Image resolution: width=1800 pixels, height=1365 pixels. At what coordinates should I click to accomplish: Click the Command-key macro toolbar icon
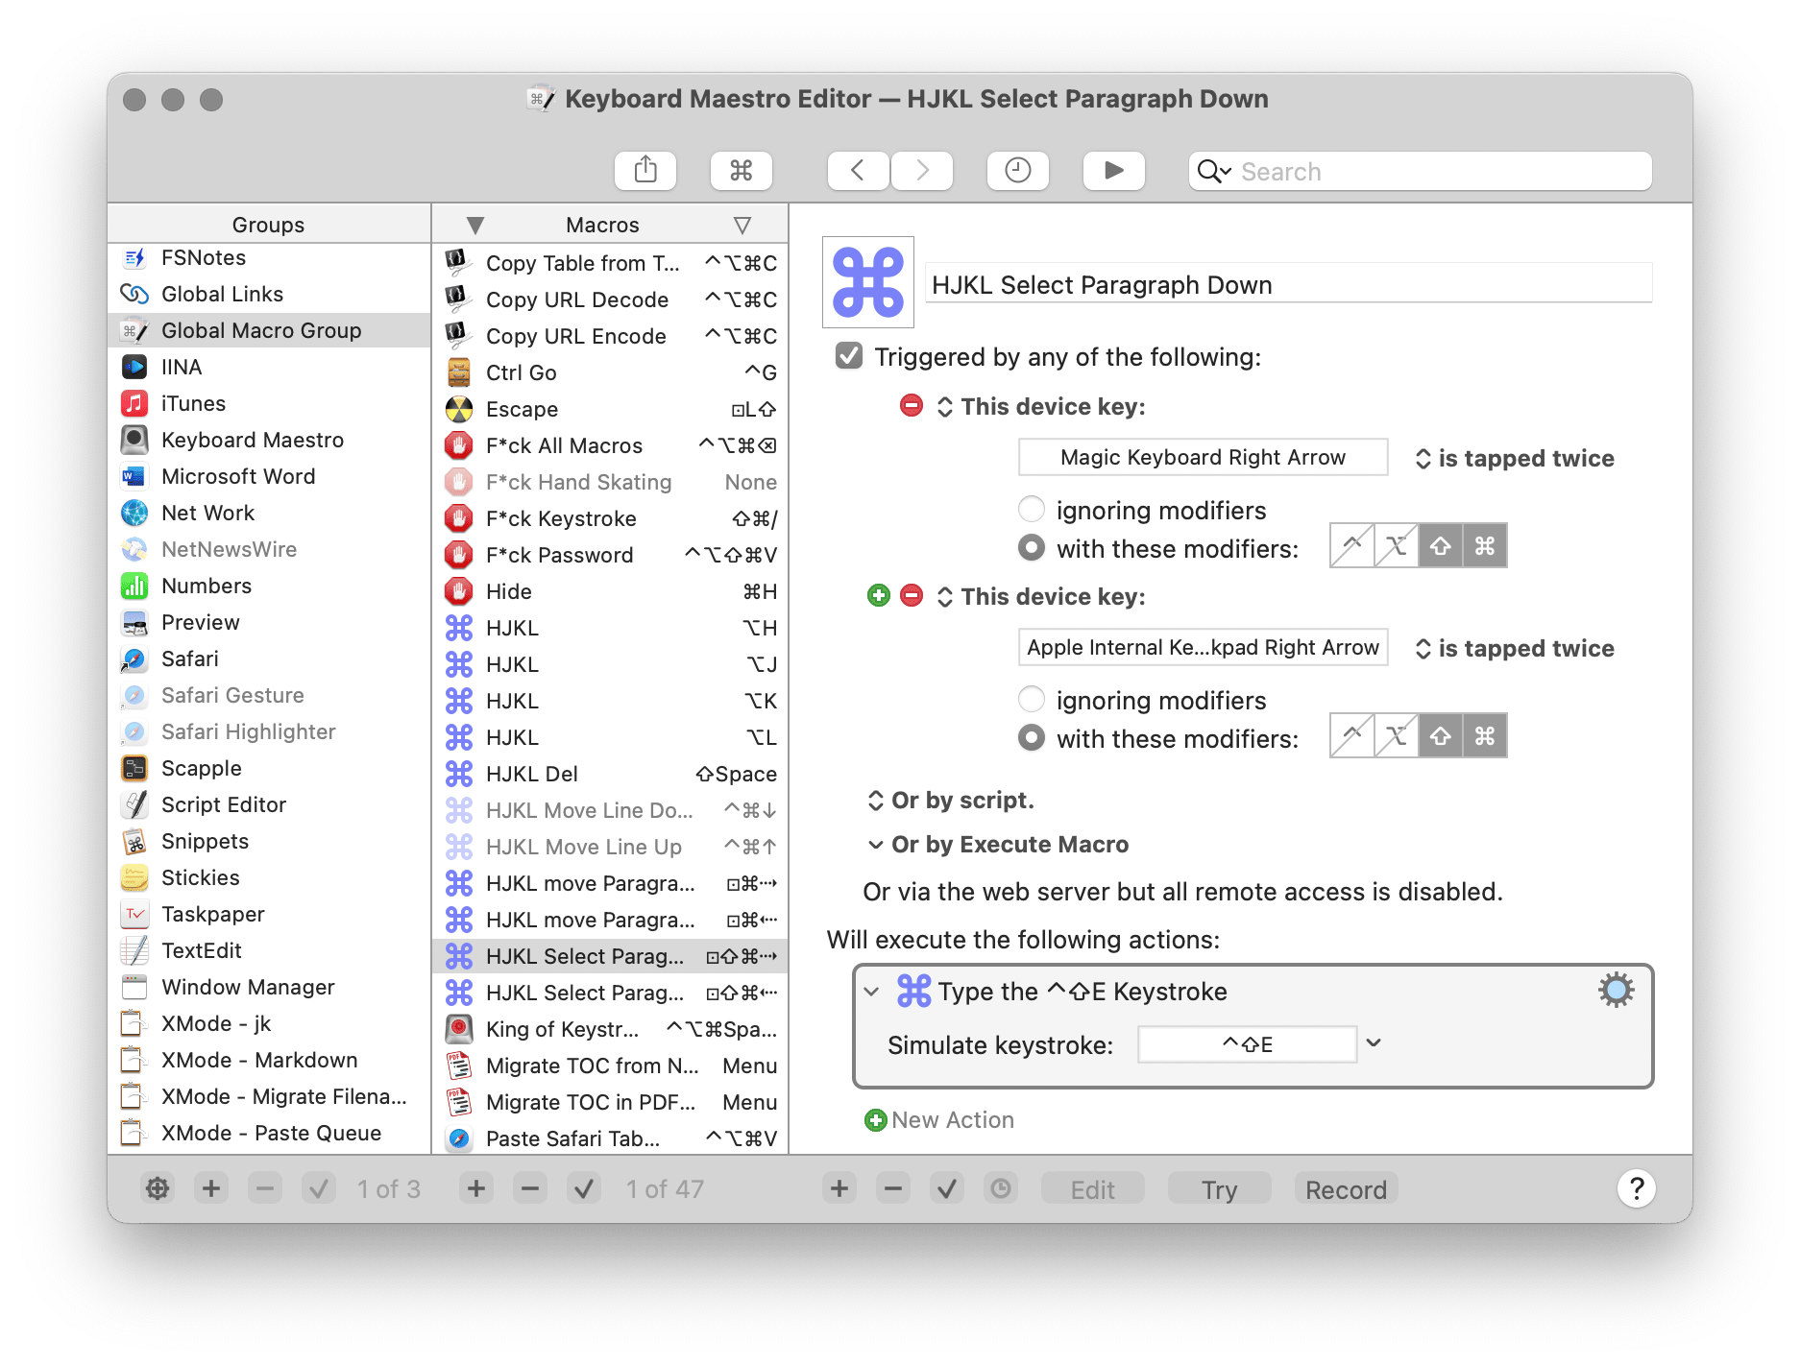coord(741,171)
